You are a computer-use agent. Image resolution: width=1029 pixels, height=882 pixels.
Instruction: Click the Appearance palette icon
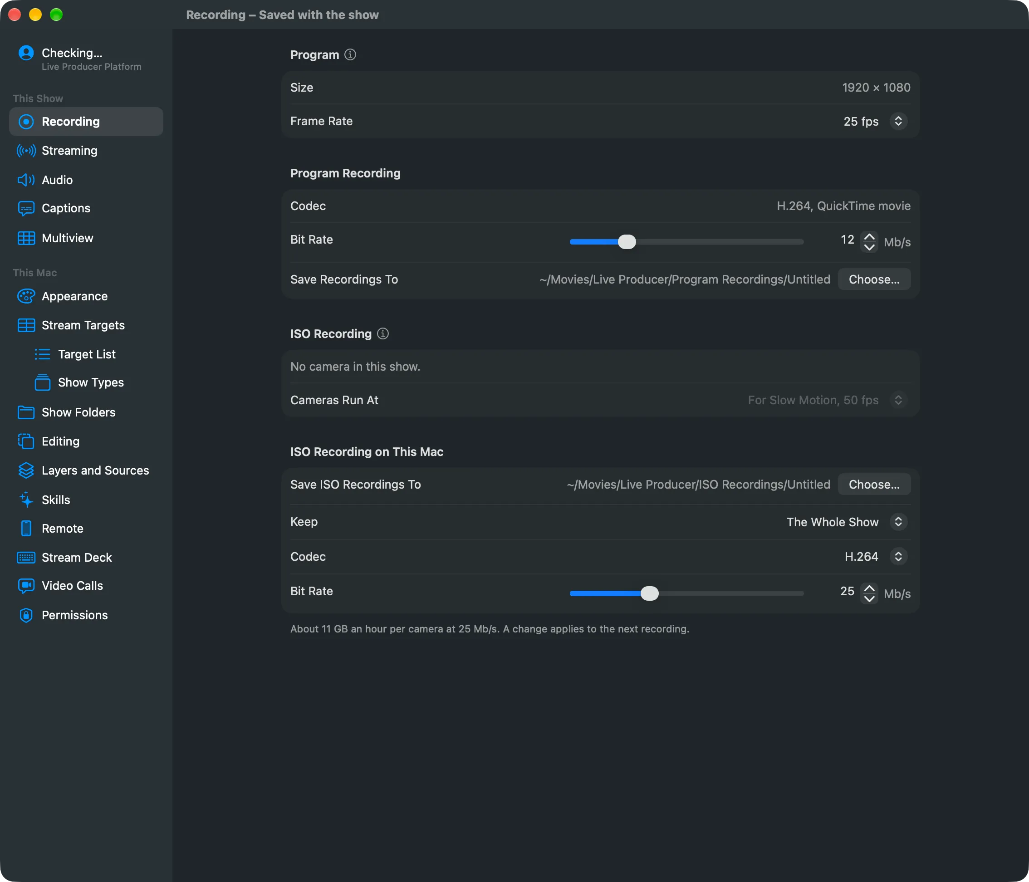[26, 296]
